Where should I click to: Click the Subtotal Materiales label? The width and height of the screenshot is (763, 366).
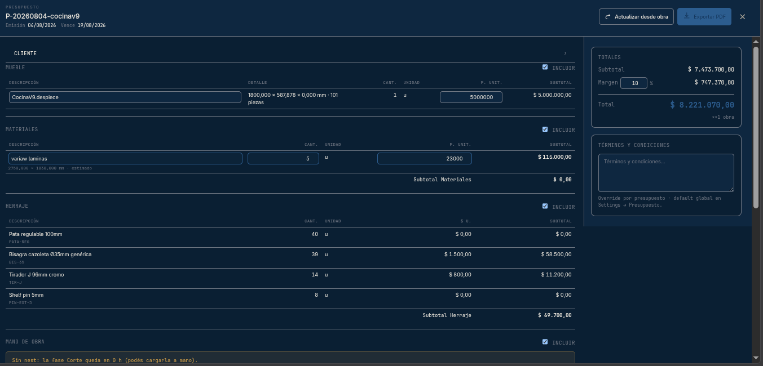pyautogui.click(x=442, y=180)
